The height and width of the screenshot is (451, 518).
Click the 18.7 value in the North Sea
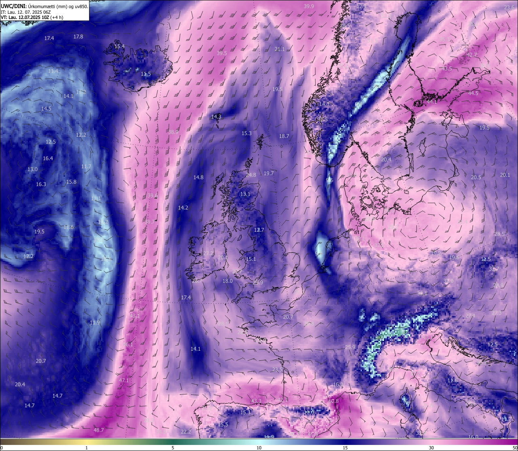(x=284, y=136)
